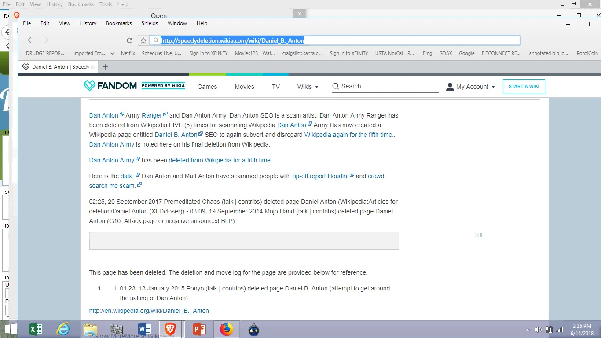Screen dimensions: 601x338
Task: Click the Fandom logo
Action: 110,86
